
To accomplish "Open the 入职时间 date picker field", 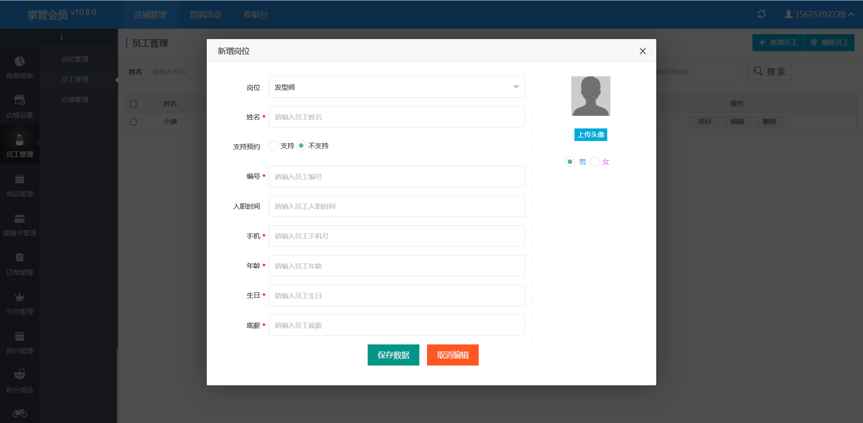I will coord(396,206).
